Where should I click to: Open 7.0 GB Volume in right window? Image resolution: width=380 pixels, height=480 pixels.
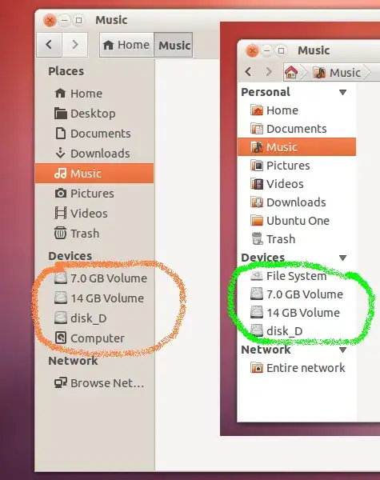[x=297, y=294]
